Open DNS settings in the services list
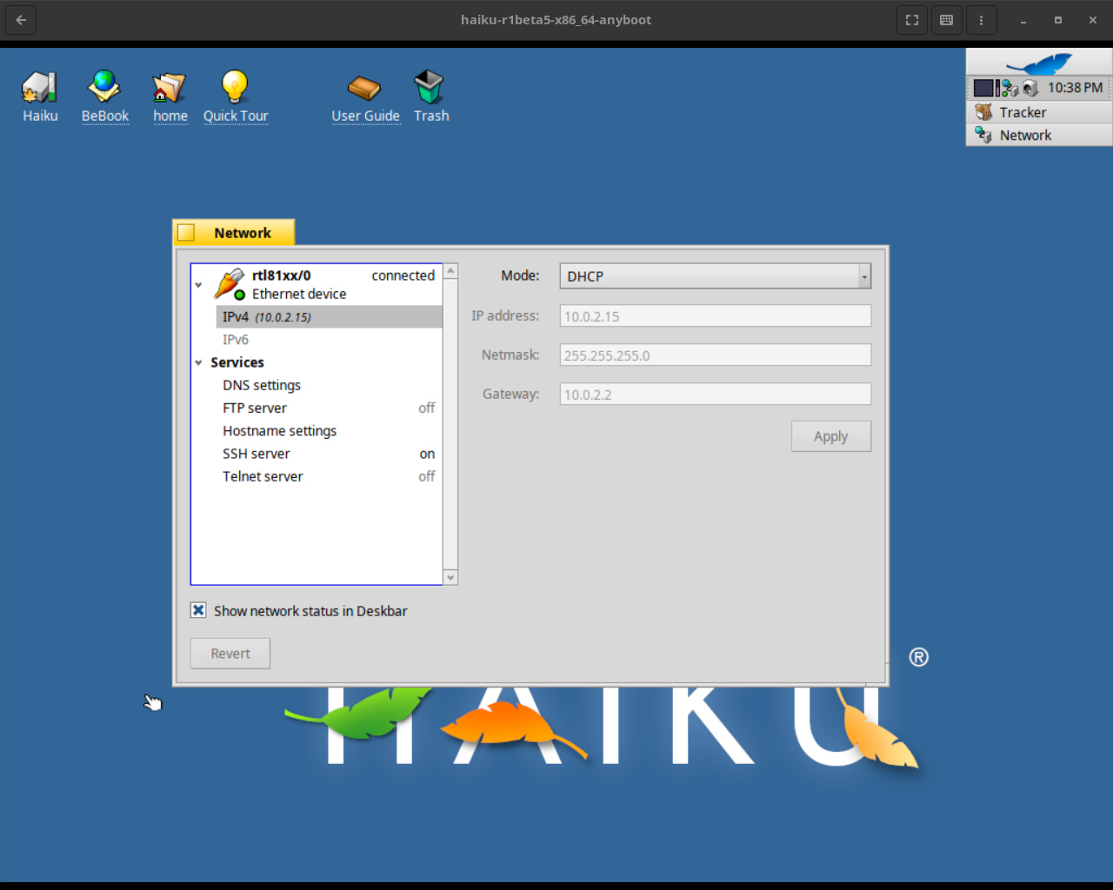This screenshot has width=1113, height=890. tap(261, 385)
